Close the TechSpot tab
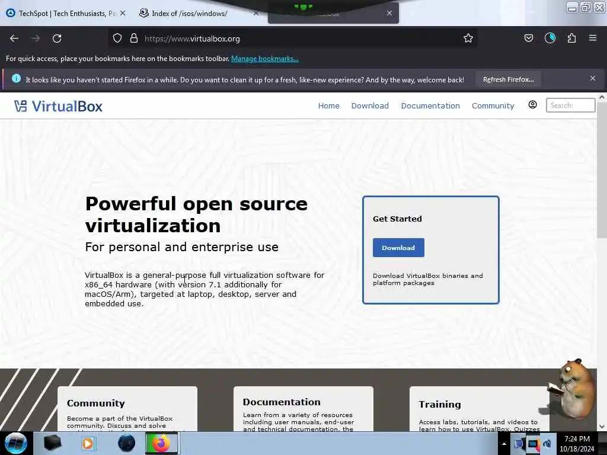Viewport: 607px width, 455px height. tap(123, 13)
